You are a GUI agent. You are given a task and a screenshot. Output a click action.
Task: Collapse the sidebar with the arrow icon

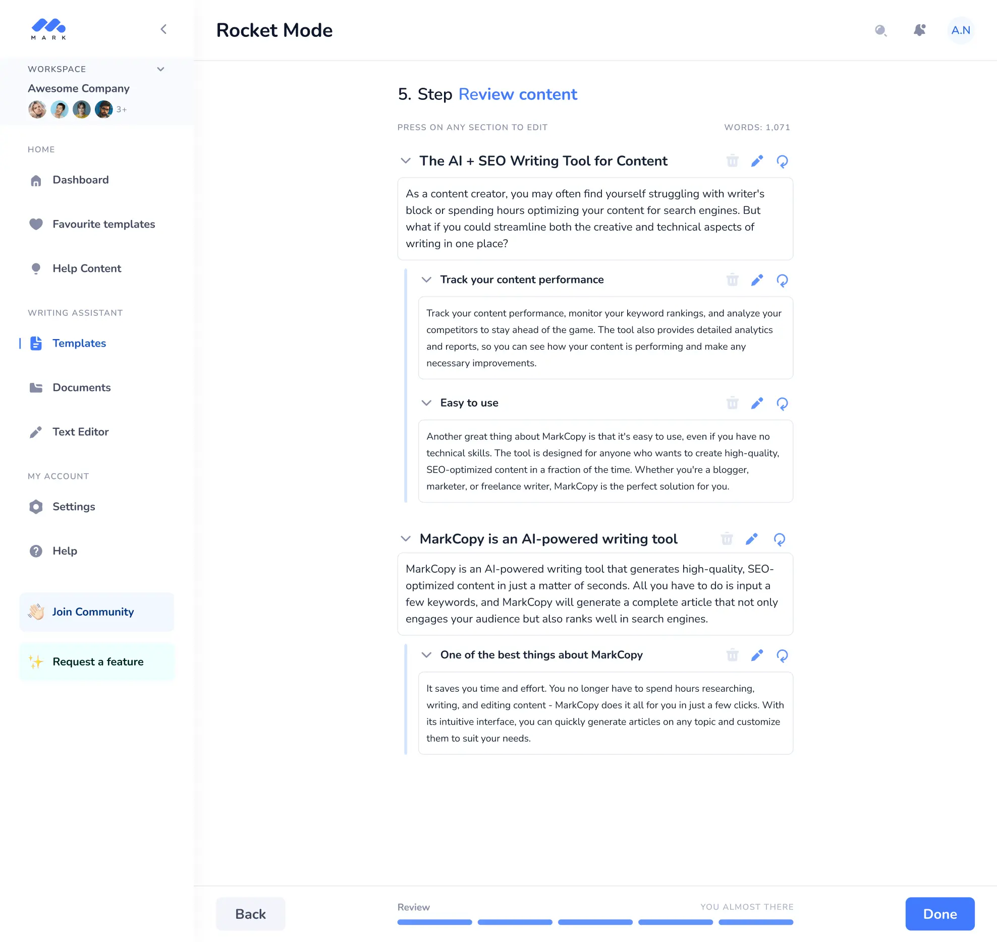163,29
